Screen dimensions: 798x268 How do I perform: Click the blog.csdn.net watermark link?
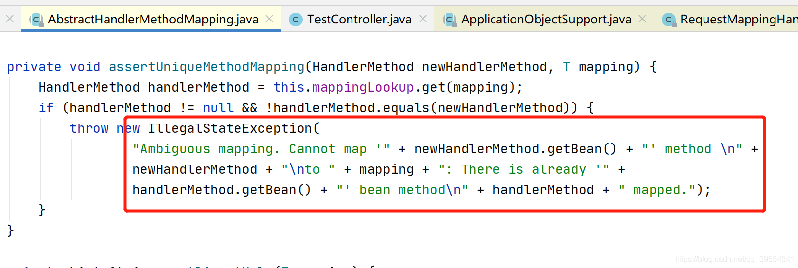point(734,259)
